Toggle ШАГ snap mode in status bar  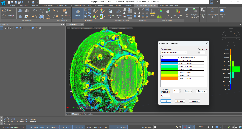pyautogui.click(x=22, y=127)
